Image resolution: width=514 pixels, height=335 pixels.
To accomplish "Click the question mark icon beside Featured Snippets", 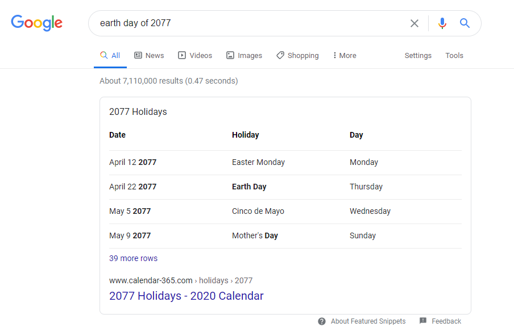I will tap(322, 321).
